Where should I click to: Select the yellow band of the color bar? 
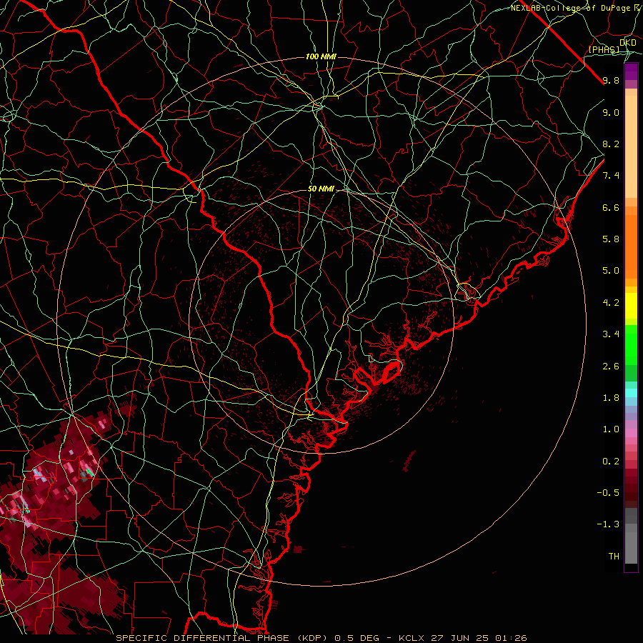[x=631, y=306]
